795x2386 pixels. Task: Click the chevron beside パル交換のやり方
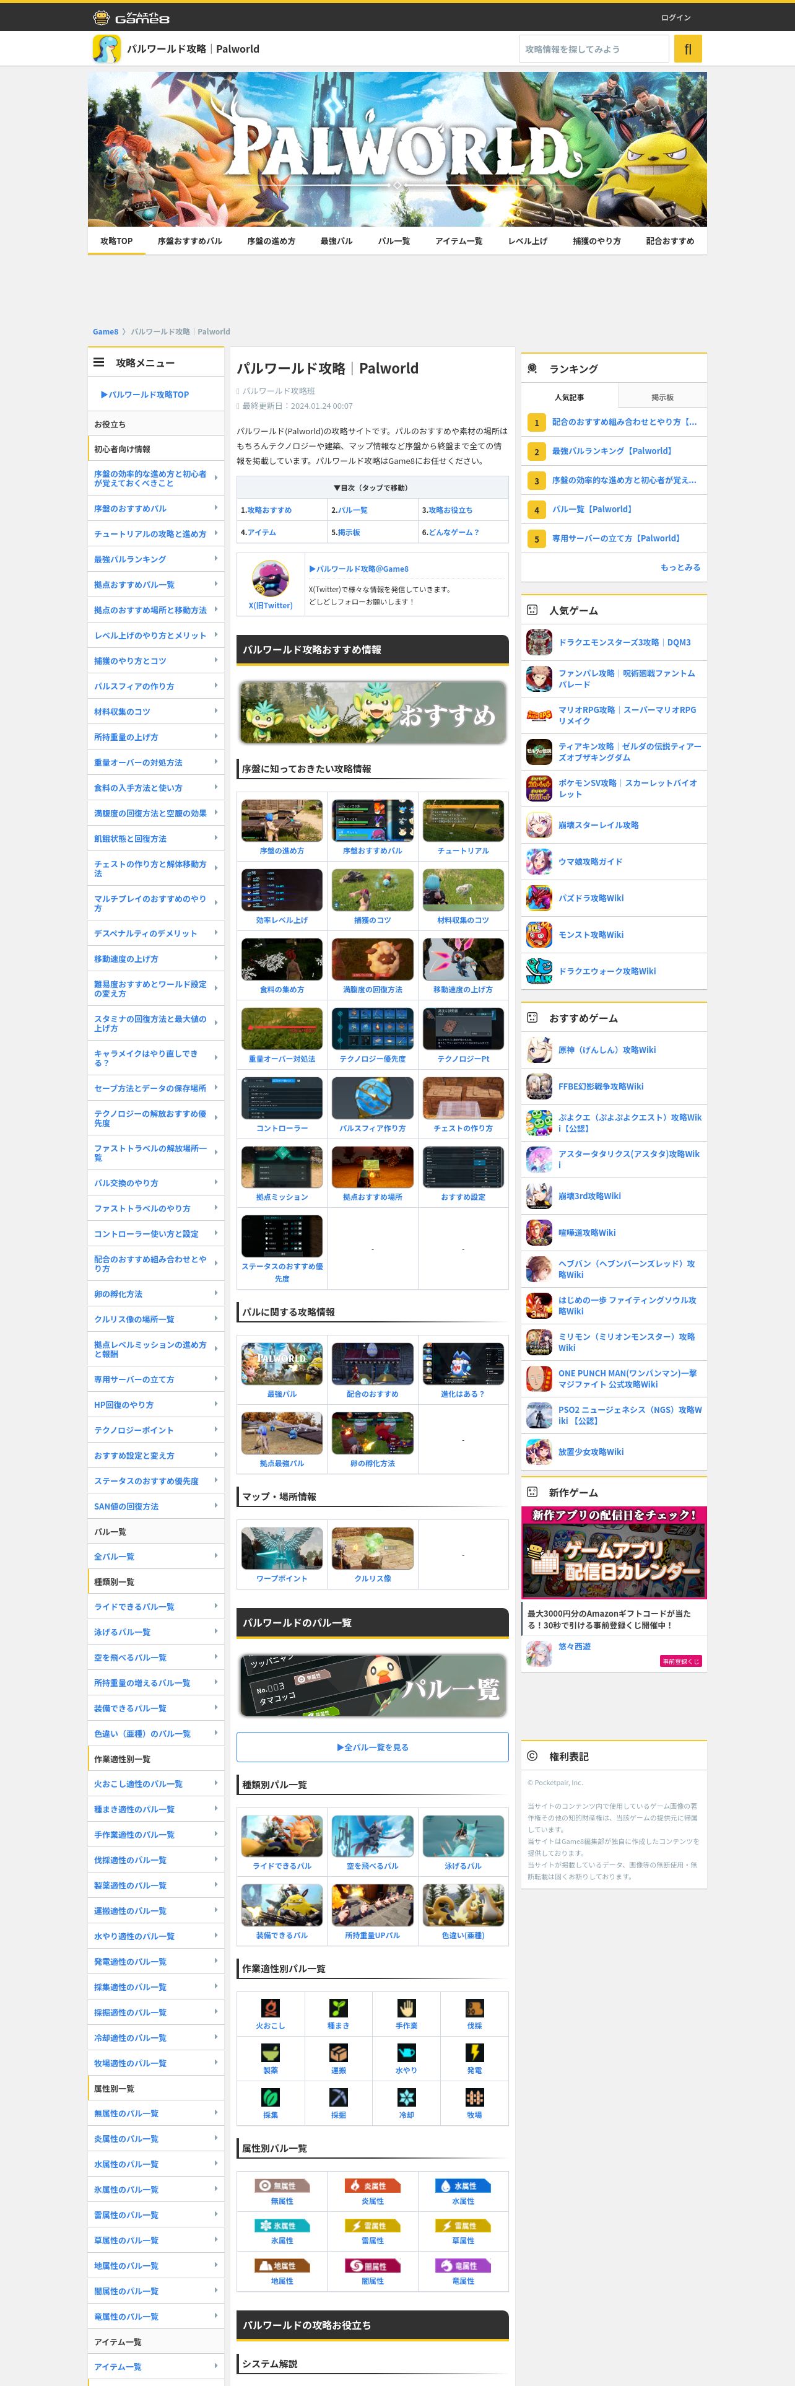[x=215, y=1182]
